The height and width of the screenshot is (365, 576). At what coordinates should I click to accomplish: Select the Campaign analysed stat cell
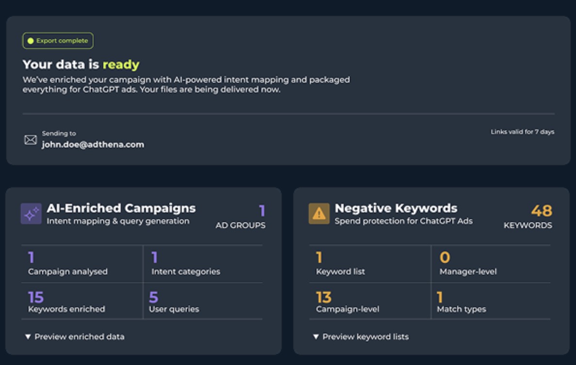pos(82,264)
